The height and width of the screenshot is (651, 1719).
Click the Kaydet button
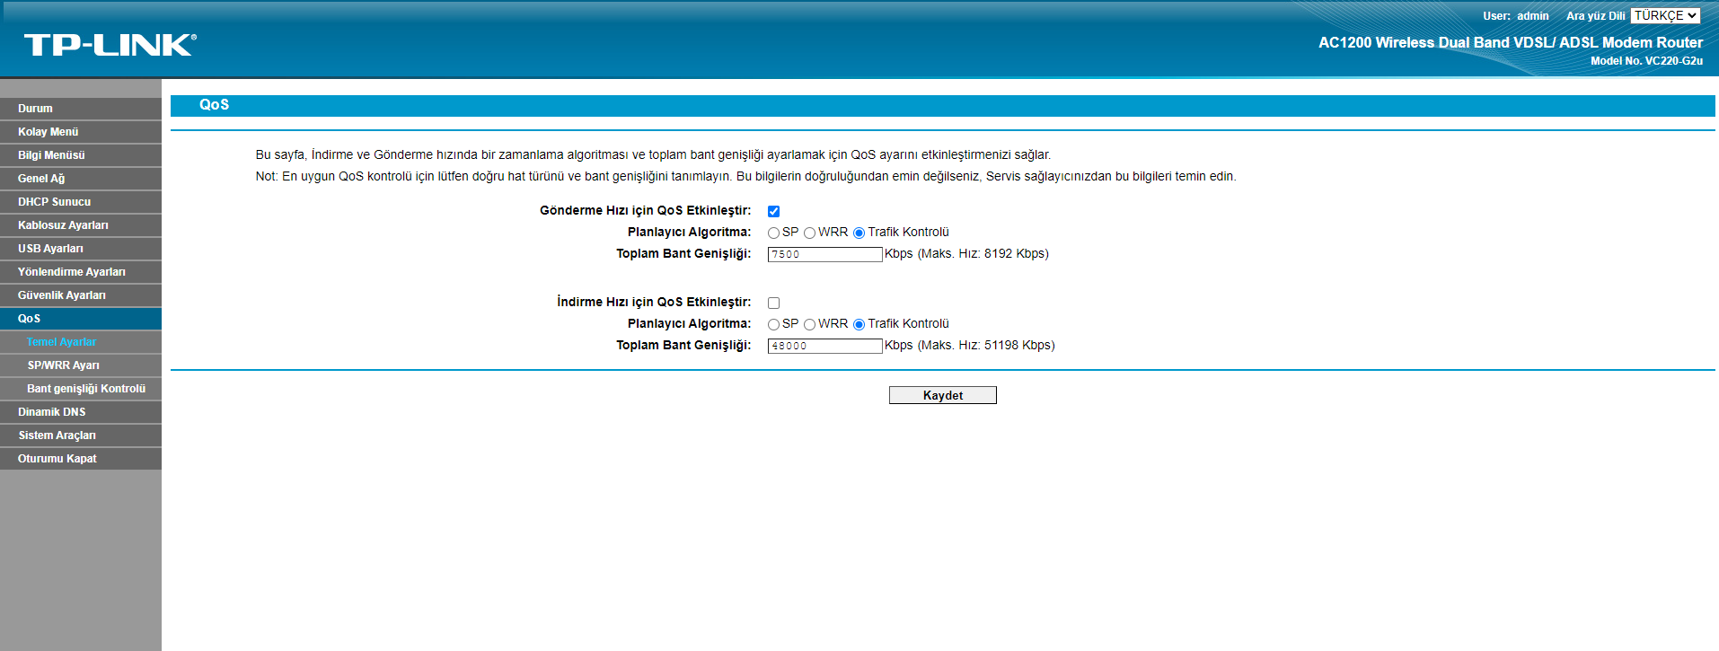coord(943,395)
